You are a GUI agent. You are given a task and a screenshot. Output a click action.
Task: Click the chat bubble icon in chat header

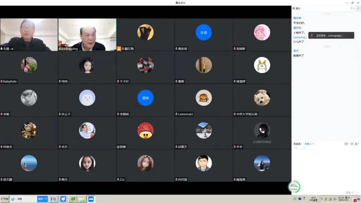(294, 8)
